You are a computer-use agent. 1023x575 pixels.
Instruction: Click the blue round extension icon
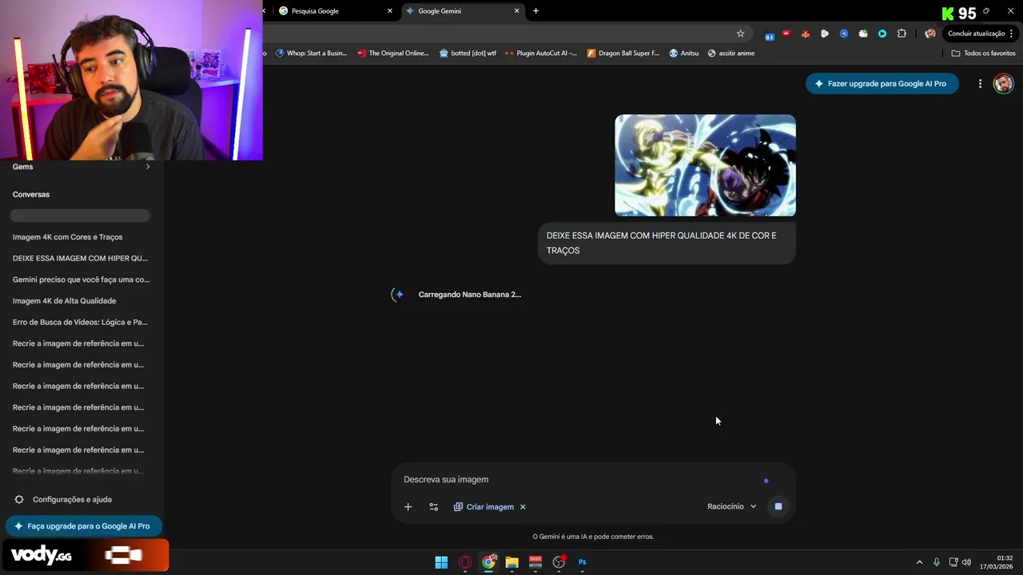844,34
